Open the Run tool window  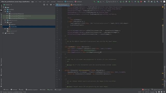[50, 90]
